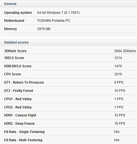
Task: Select the Motherboard row label
Action: tap(14, 21)
